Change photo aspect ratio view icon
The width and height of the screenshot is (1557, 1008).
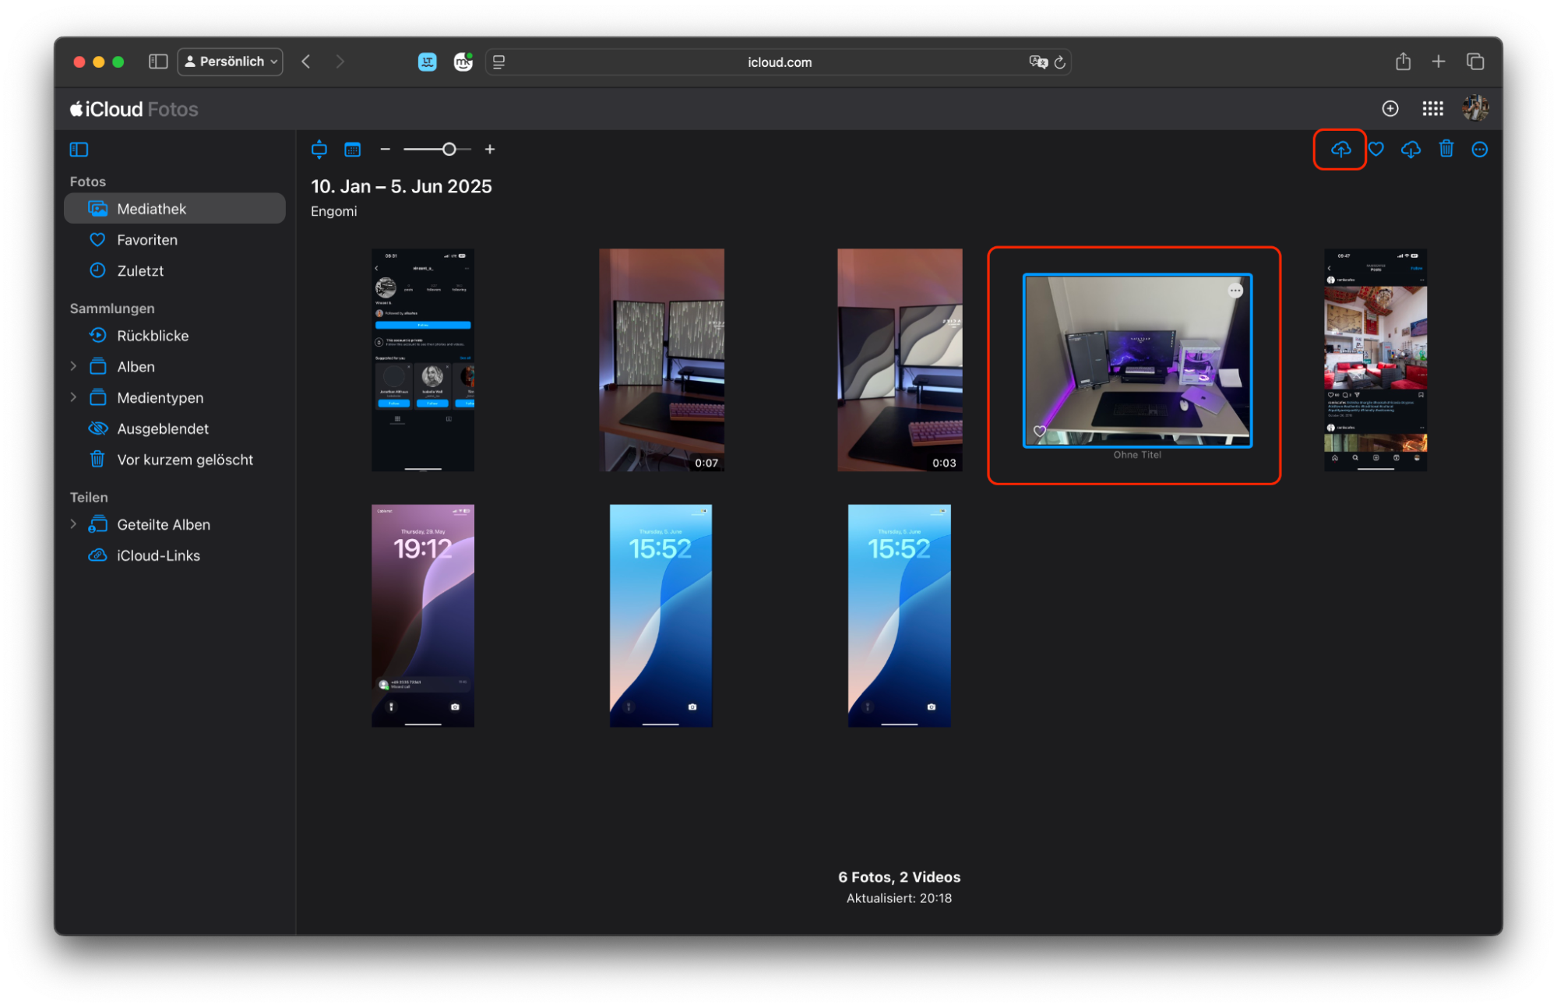pos(319,149)
